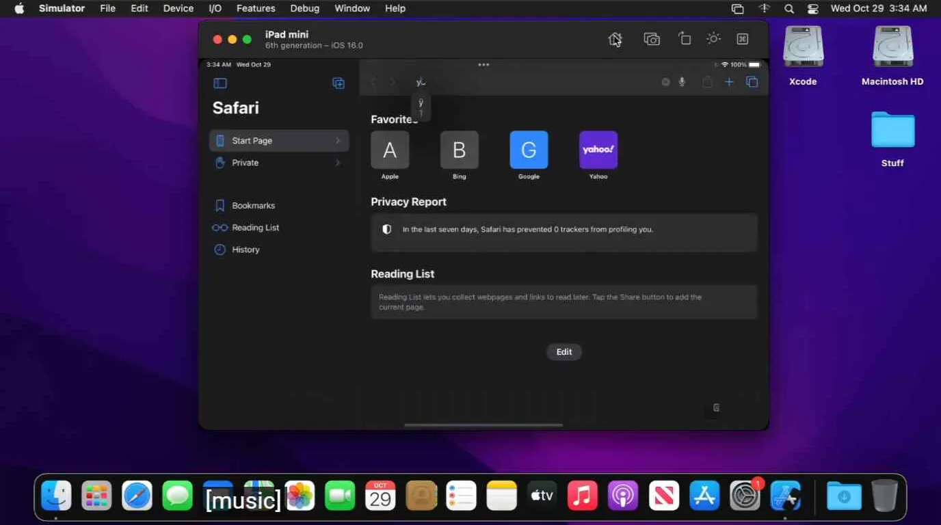Open Spotlight search in menu bar

pos(789,8)
